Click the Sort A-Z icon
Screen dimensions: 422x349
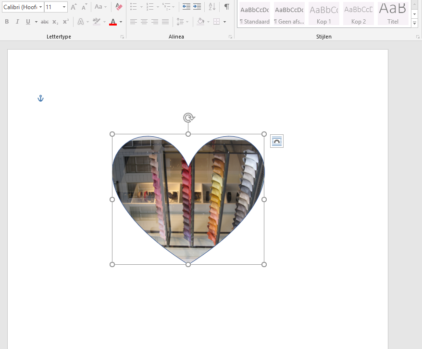[212, 7]
